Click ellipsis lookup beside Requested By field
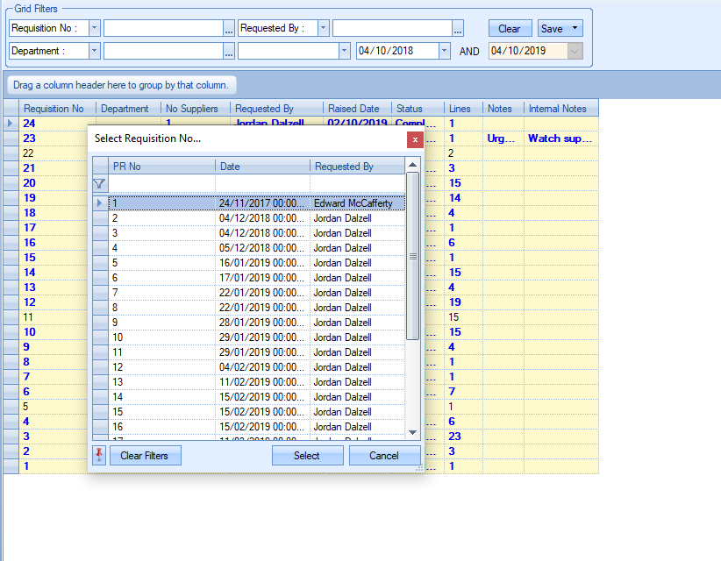The width and height of the screenshot is (721, 561). click(x=458, y=29)
